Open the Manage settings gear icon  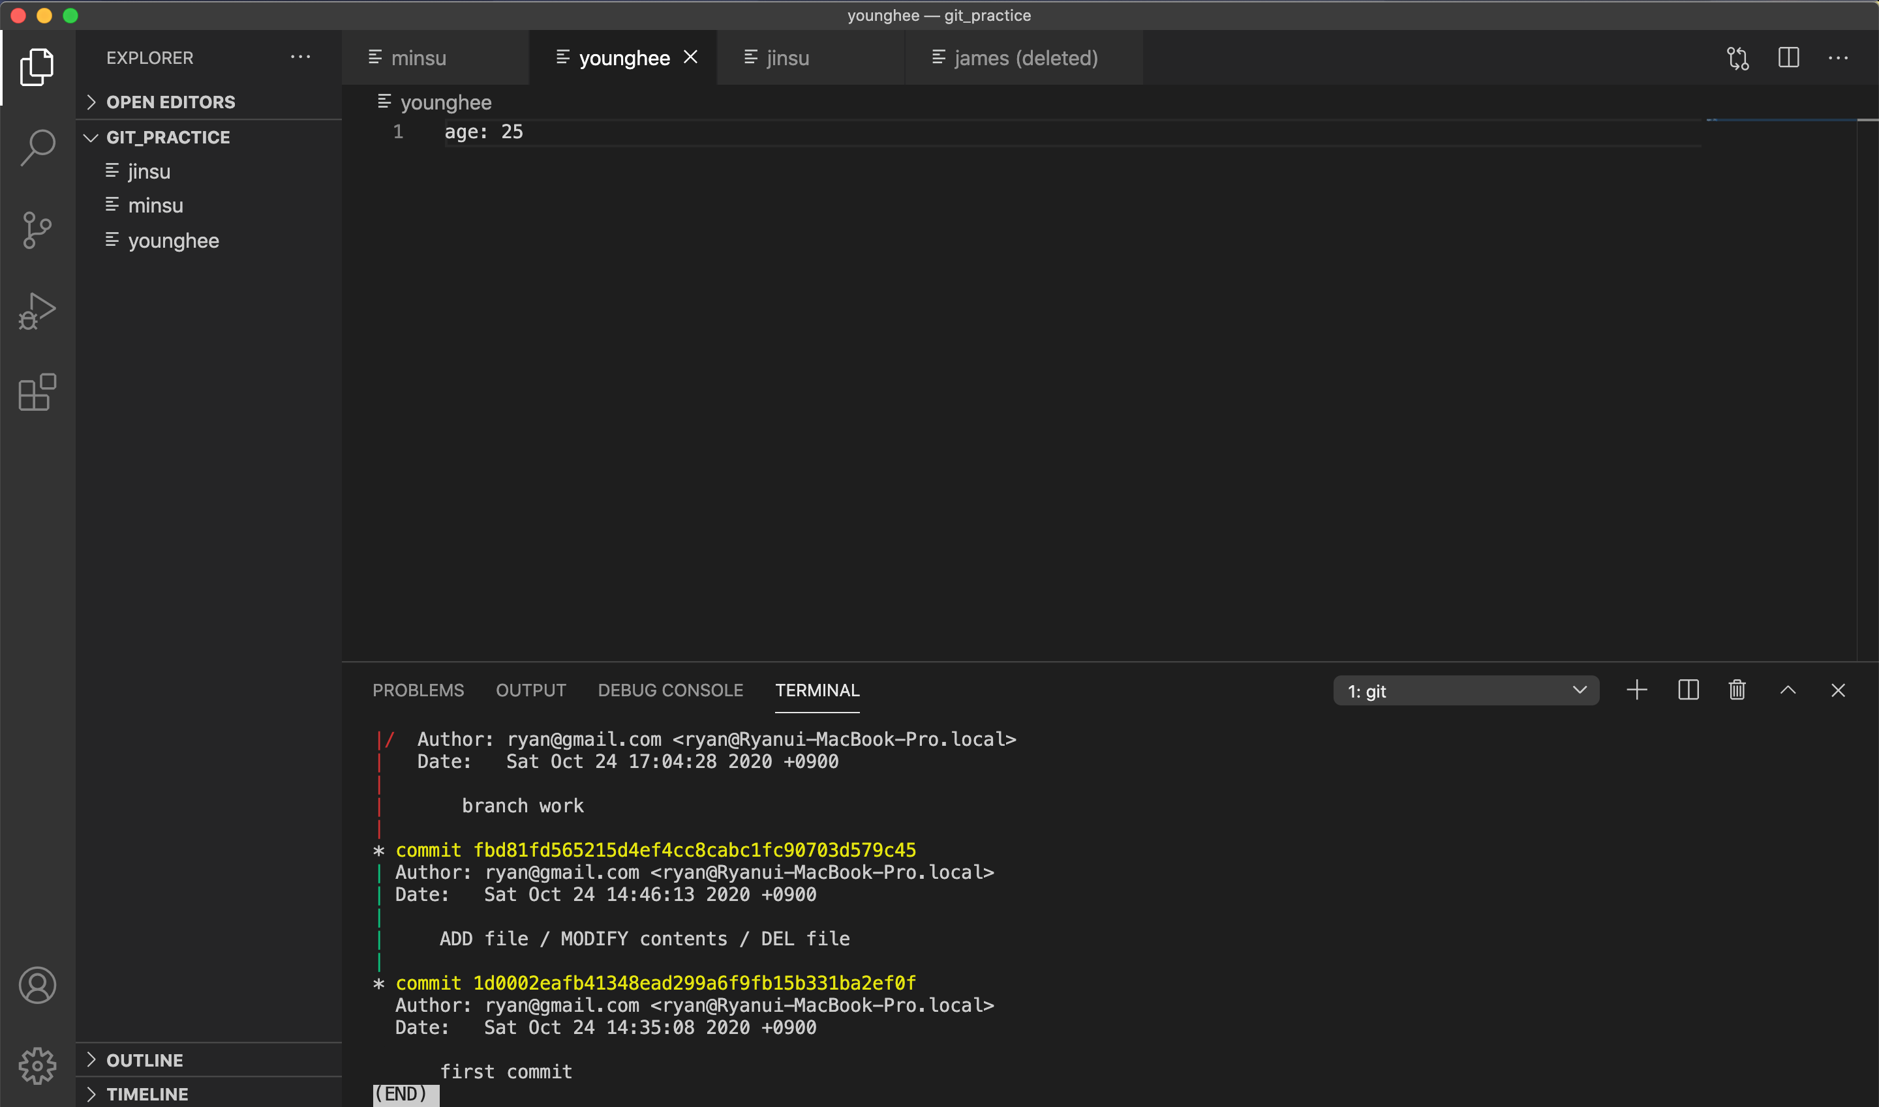point(37,1065)
